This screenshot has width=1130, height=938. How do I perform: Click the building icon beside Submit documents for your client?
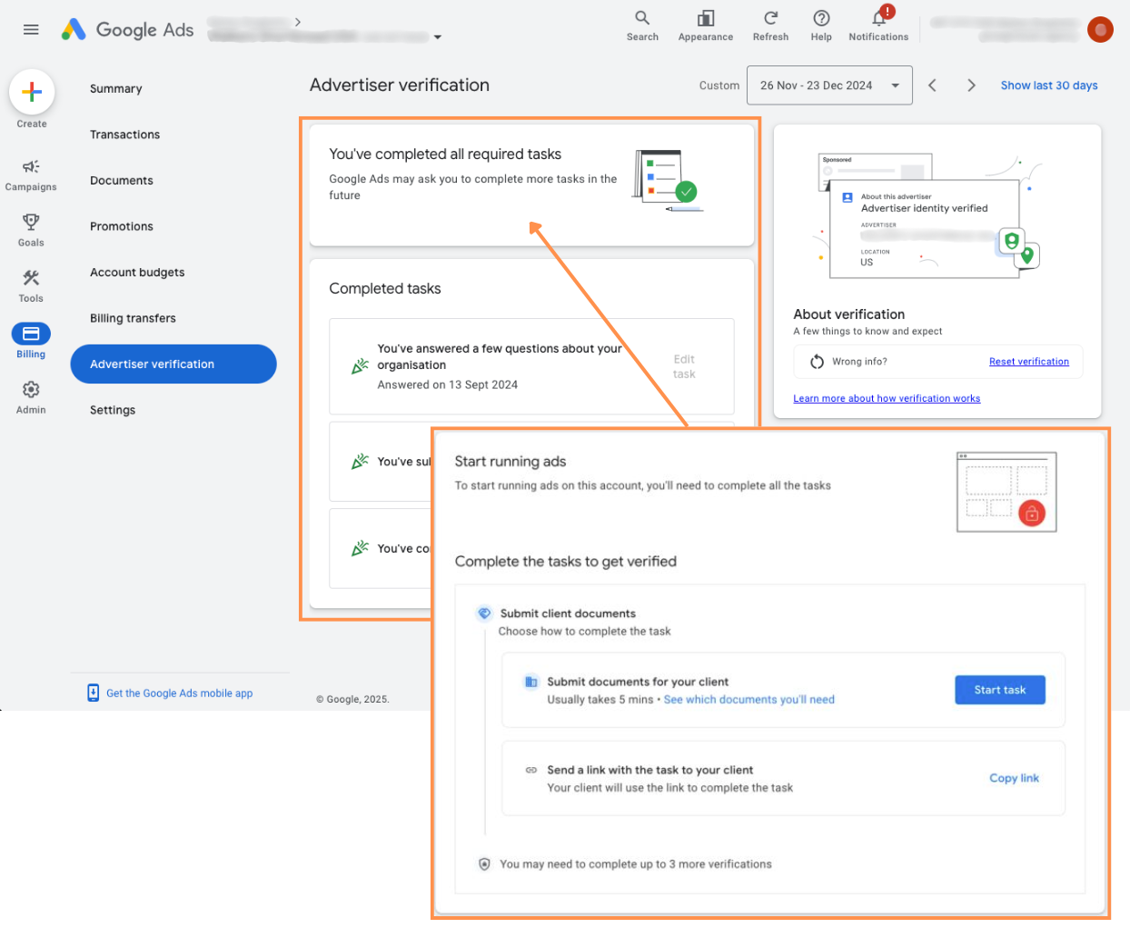click(531, 682)
